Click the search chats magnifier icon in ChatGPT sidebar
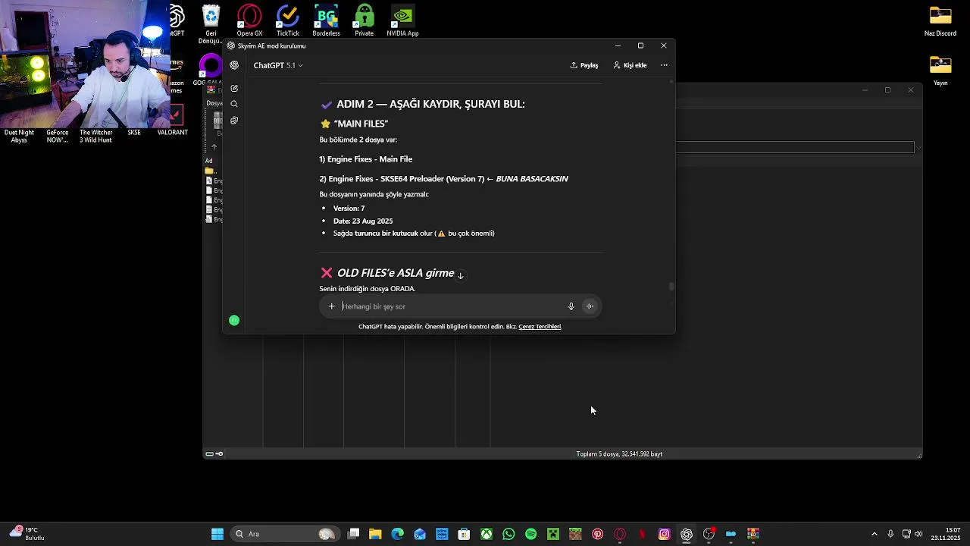Image resolution: width=970 pixels, height=546 pixels. 234,104
